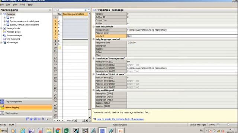Click the Properties - Message envelope icon
Screen dimensions: 238x133
94,10
